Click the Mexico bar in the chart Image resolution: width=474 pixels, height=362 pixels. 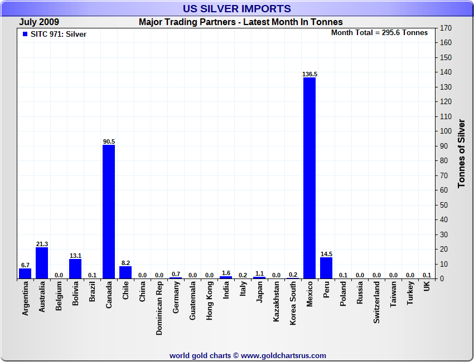coord(309,178)
